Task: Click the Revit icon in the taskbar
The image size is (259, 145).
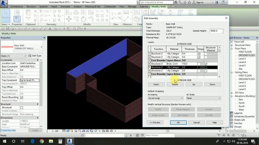Action: click(69, 141)
